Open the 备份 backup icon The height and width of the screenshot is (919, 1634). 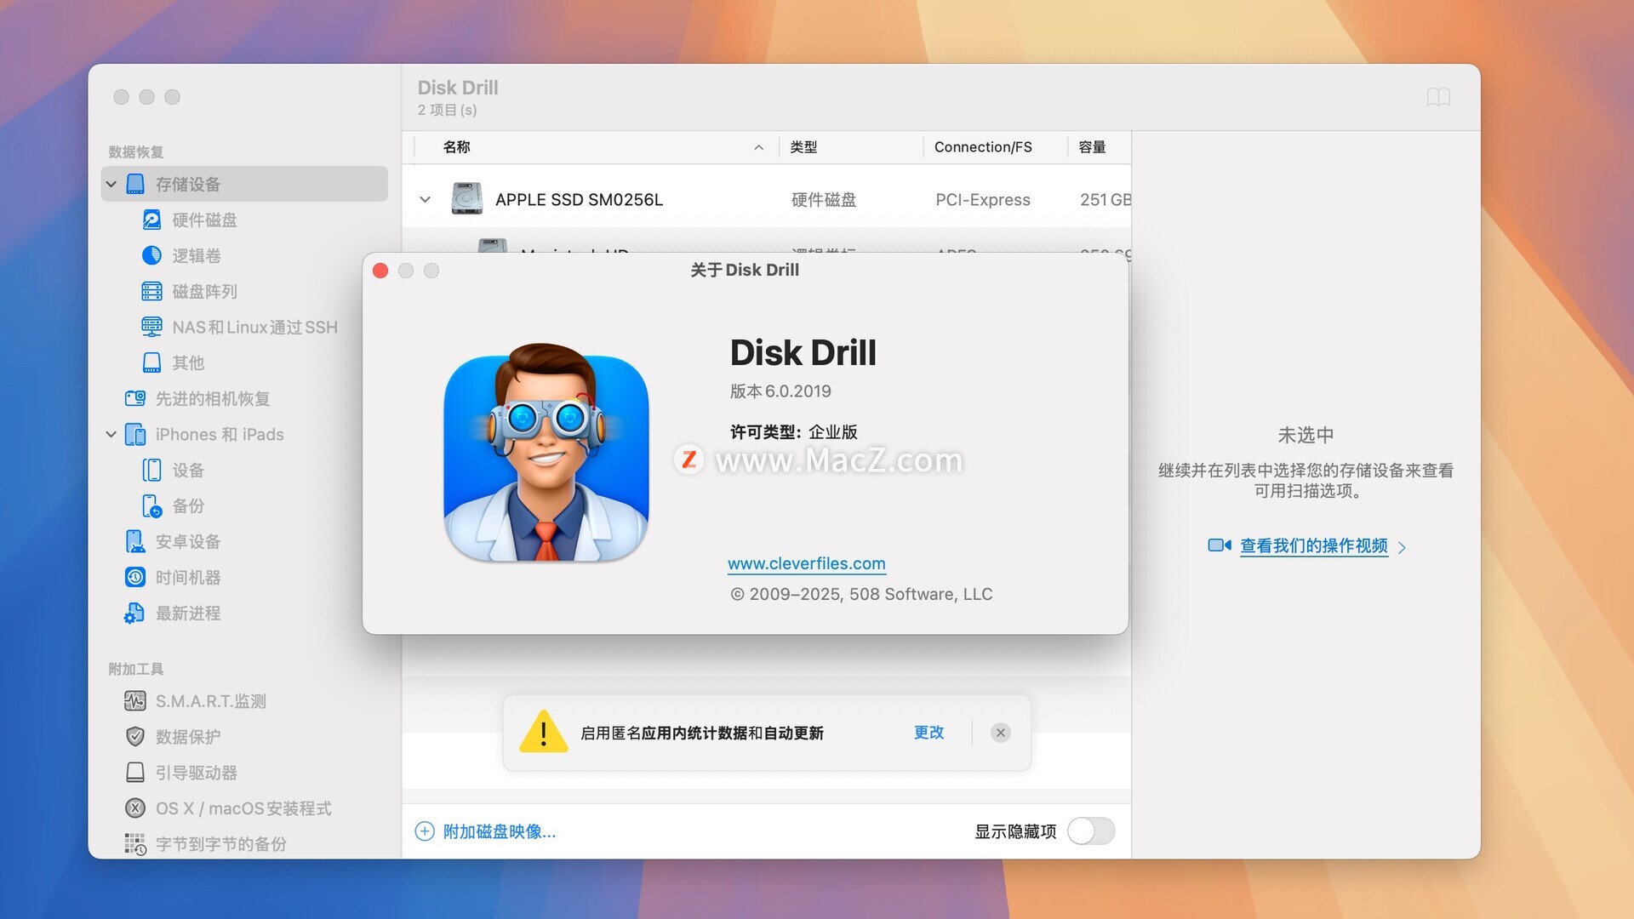[x=151, y=506]
